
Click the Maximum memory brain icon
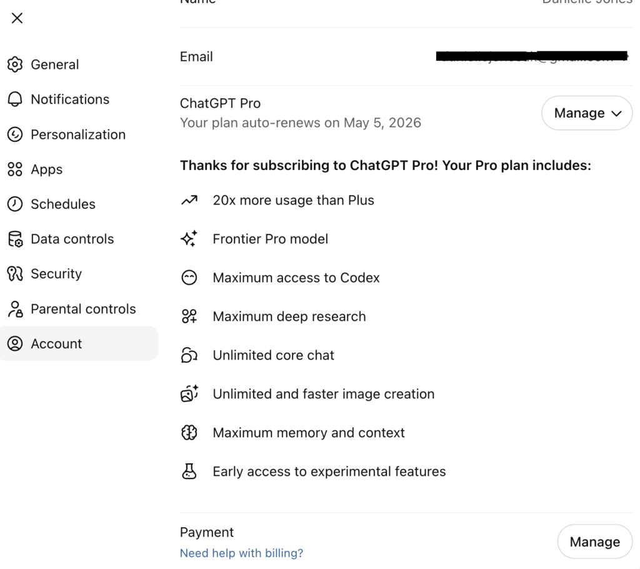click(189, 433)
